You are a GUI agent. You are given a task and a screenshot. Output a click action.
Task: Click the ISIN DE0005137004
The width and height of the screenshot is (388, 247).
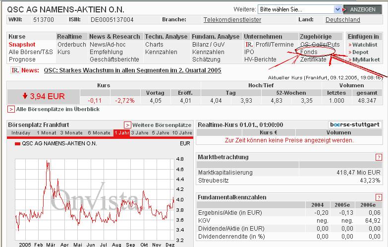coord(112,19)
